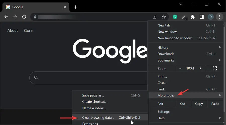Viewport: 226px width, 125px height.
Task: Open tab search chevron in title bar
Action: tap(181, 4)
